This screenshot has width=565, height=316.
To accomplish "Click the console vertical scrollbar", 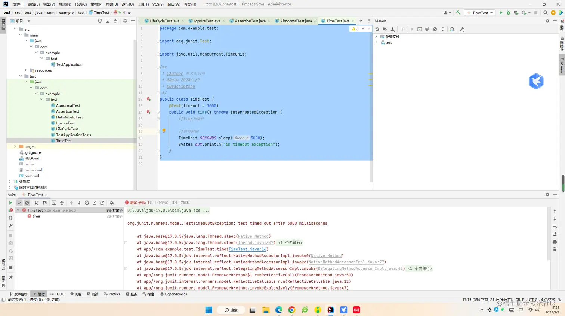I will (x=549, y=234).
